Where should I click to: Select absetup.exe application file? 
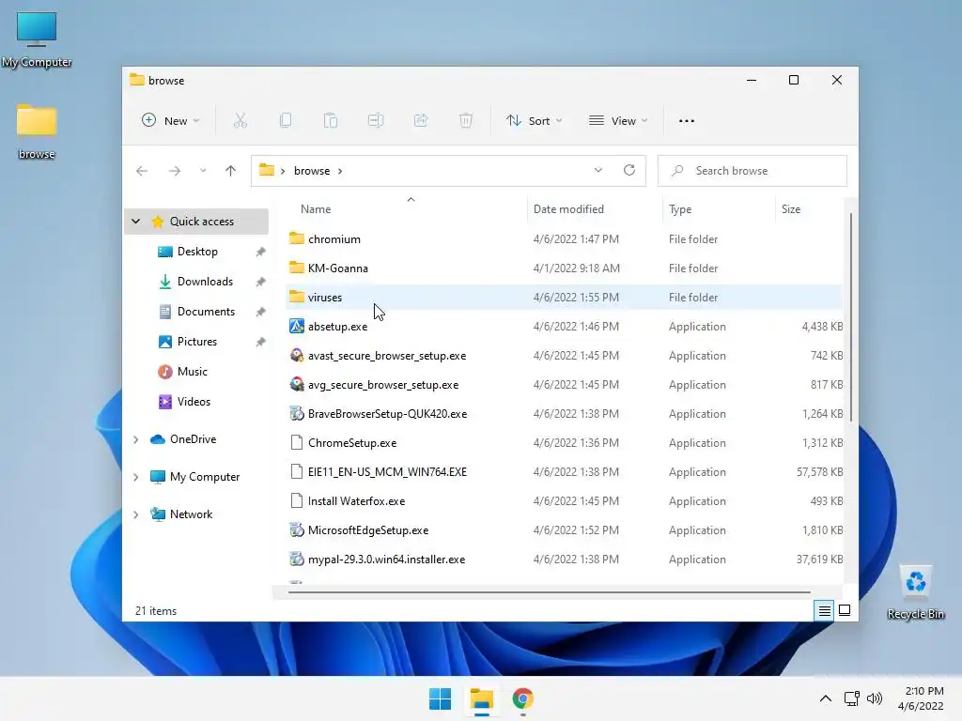[565, 326]
